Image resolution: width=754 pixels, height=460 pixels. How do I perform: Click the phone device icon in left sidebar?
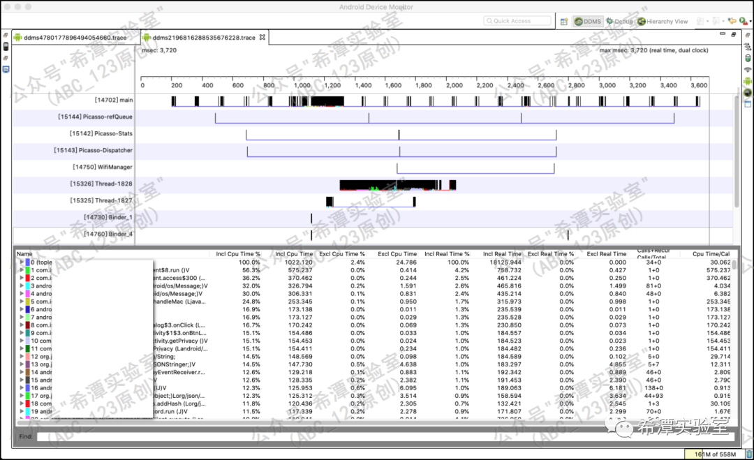coord(6,46)
